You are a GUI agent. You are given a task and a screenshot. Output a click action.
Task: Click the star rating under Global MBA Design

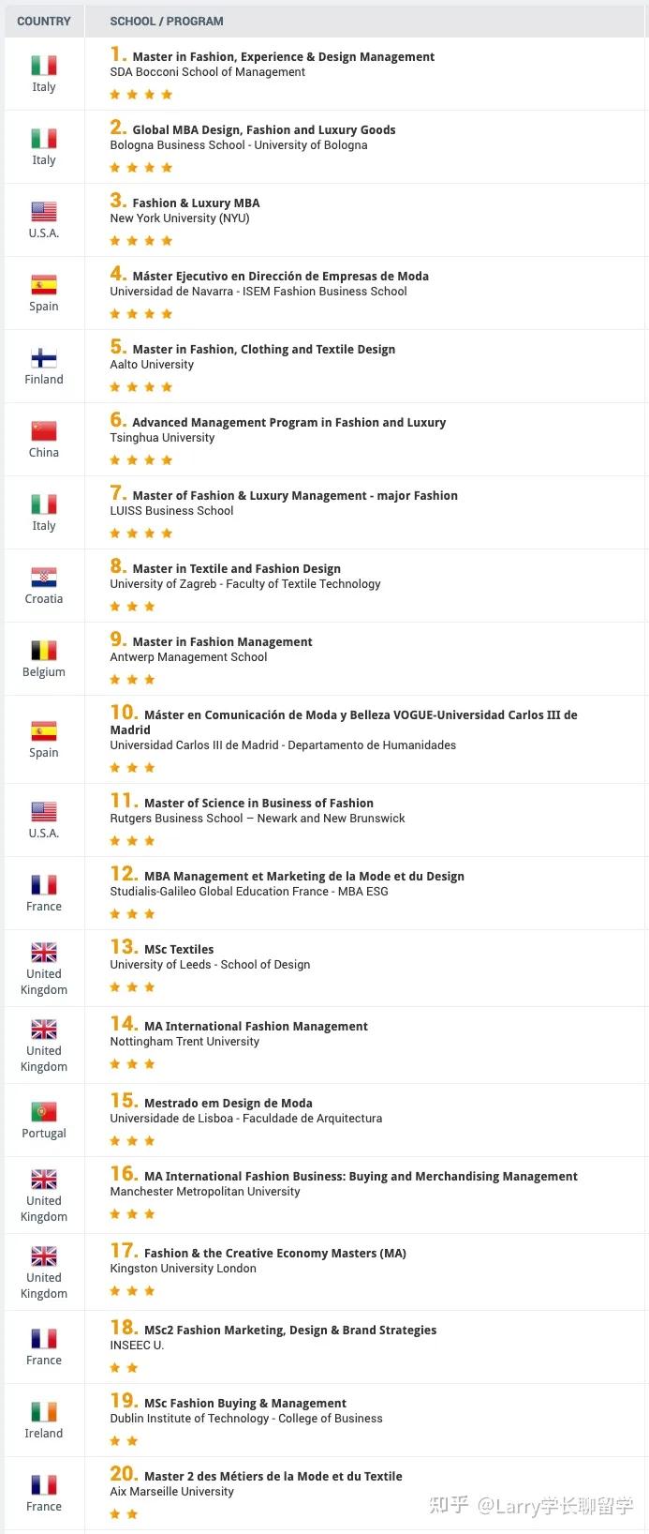pos(140,168)
